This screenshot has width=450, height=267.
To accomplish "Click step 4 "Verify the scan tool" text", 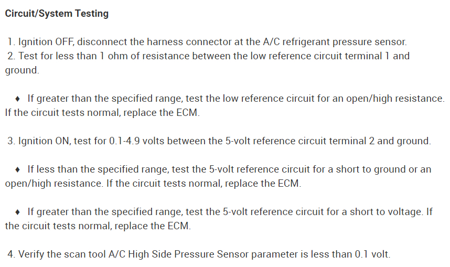I will pyautogui.click(x=61, y=254).
